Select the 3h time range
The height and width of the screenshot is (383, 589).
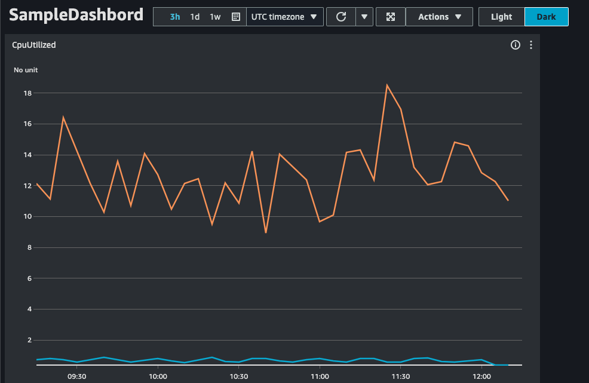pyautogui.click(x=174, y=17)
